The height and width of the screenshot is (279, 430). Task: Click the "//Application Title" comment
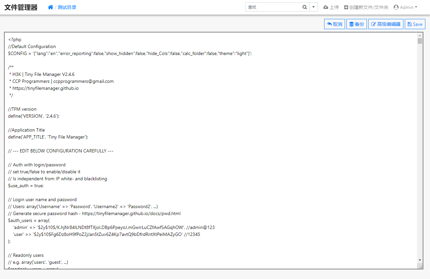point(27,130)
